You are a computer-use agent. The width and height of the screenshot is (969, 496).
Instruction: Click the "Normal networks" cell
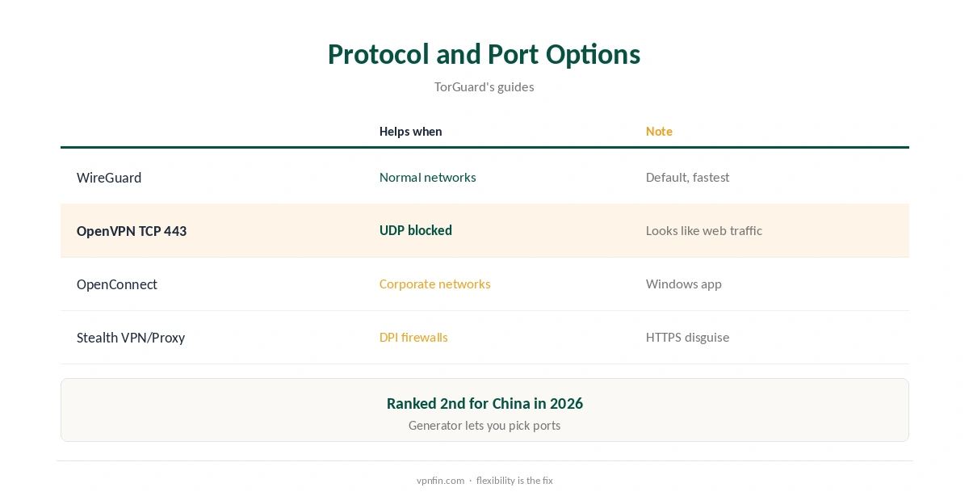(x=427, y=178)
